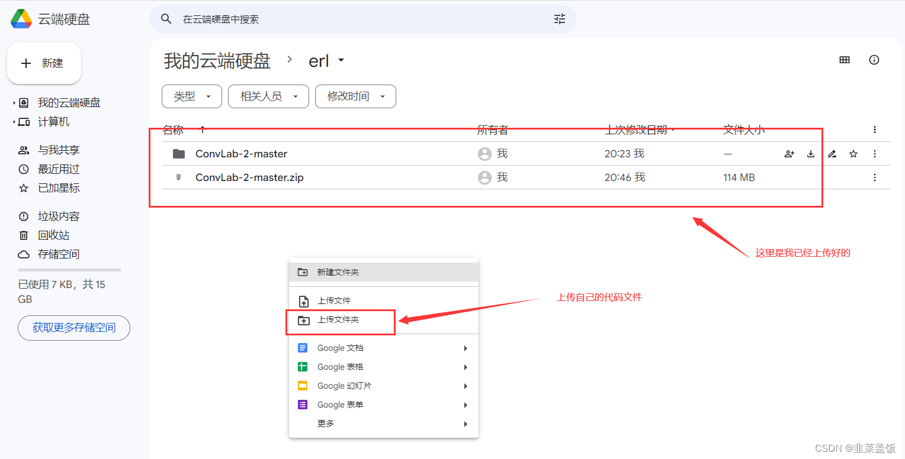Screen dimensions: 905x459
Task: Open the 类型 filter dropdown
Action: [192, 96]
